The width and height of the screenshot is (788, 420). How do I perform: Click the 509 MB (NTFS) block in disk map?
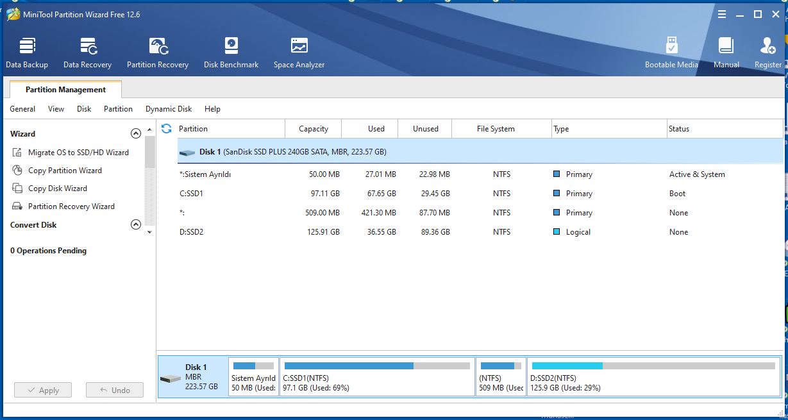[501, 377]
